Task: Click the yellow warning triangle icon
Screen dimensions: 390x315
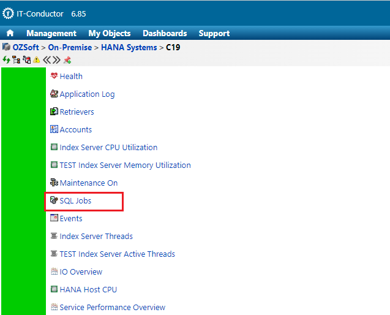Action: [x=36, y=60]
